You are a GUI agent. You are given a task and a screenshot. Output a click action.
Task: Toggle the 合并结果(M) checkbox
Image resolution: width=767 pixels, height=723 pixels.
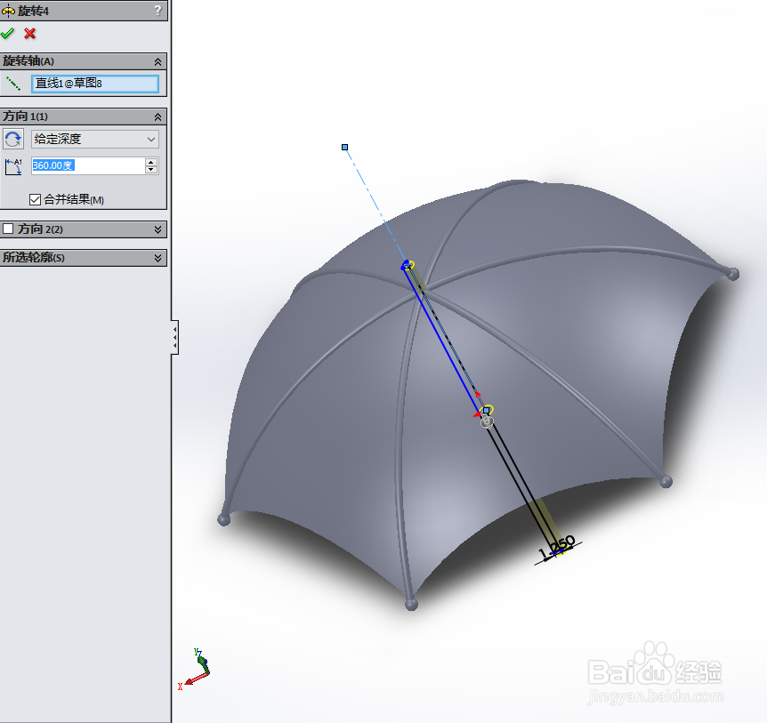[x=35, y=199]
